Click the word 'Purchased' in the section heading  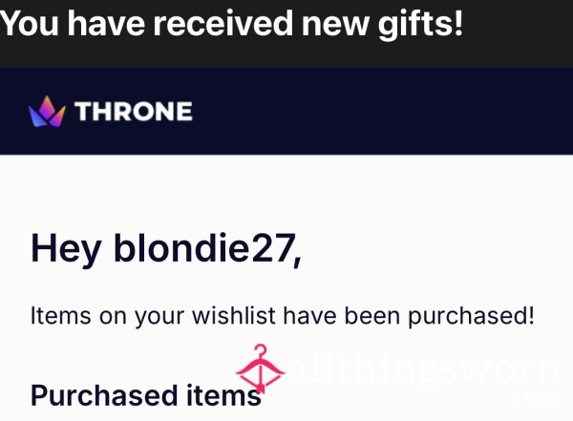[x=104, y=395]
